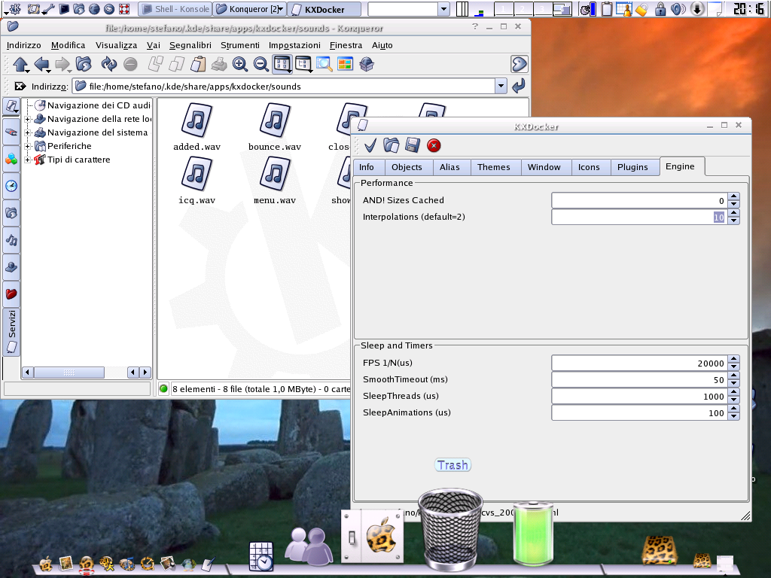
Task: Click the sidebar horizontal scrollbar thumb
Action: click(69, 373)
